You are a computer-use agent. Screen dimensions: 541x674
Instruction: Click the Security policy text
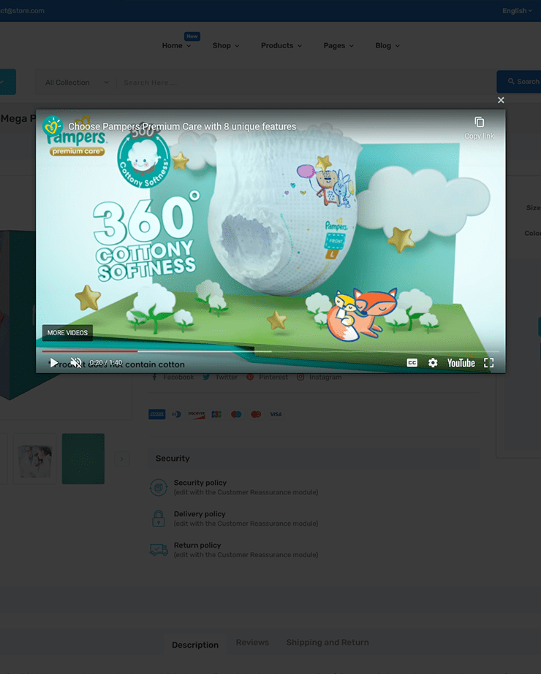tap(200, 483)
